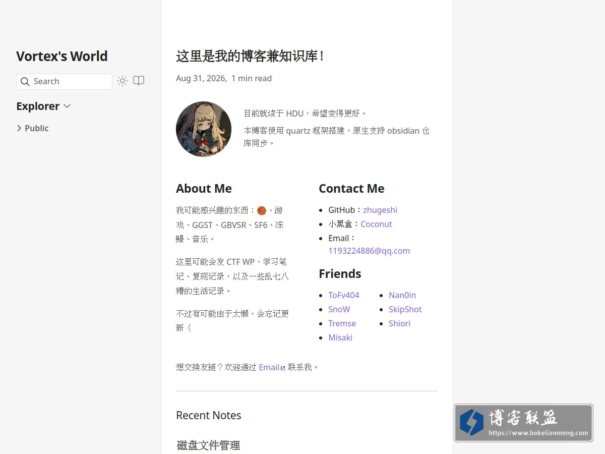Click the basketball emoji

tap(261, 210)
